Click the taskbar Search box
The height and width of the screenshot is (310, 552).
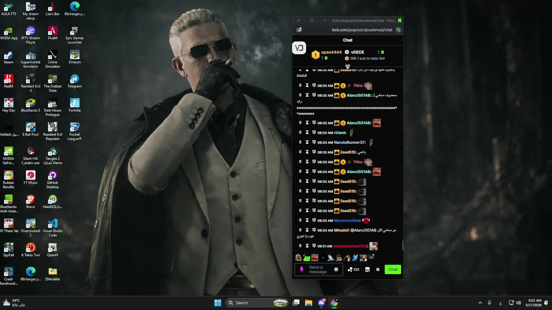pos(258,303)
